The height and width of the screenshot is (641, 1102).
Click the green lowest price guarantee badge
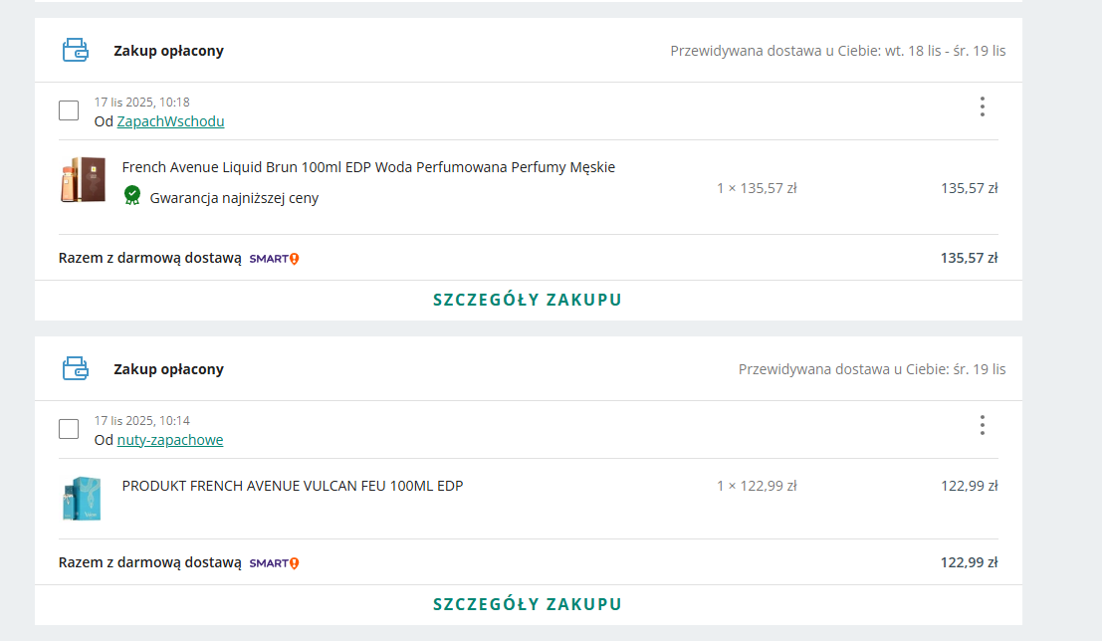tap(132, 195)
